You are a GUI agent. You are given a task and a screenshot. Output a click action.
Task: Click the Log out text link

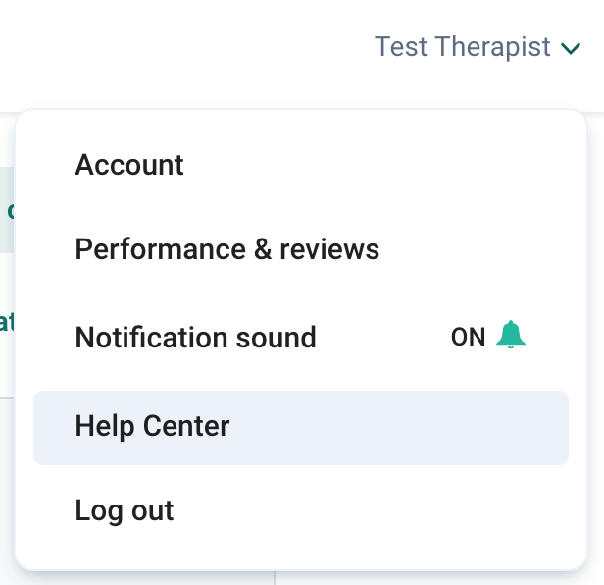(125, 510)
